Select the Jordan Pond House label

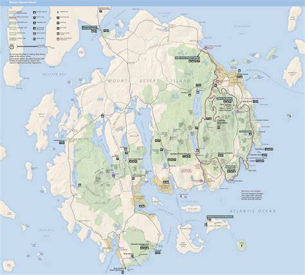[180, 154]
